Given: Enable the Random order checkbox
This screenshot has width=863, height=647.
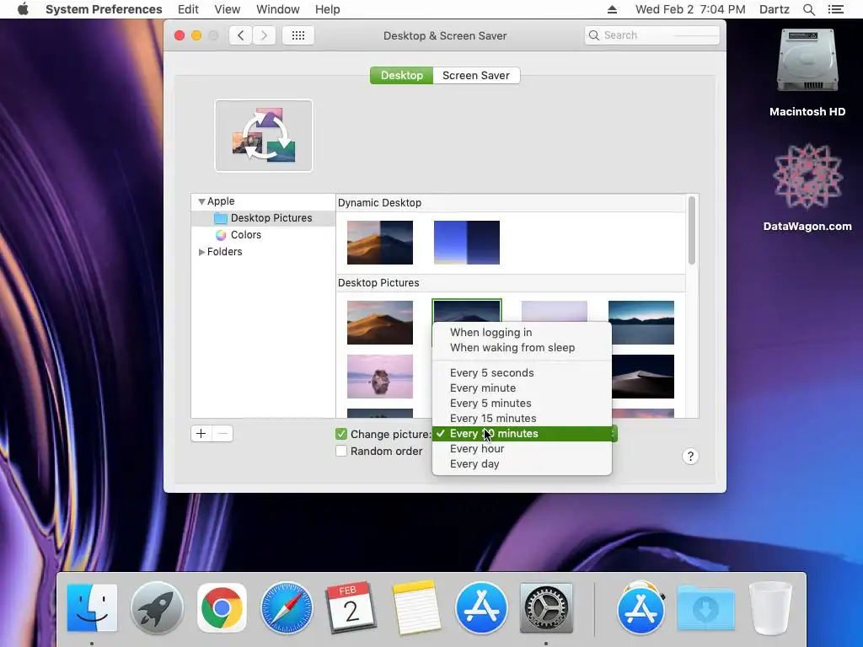Looking at the screenshot, I should pyautogui.click(x=341, y=452).
